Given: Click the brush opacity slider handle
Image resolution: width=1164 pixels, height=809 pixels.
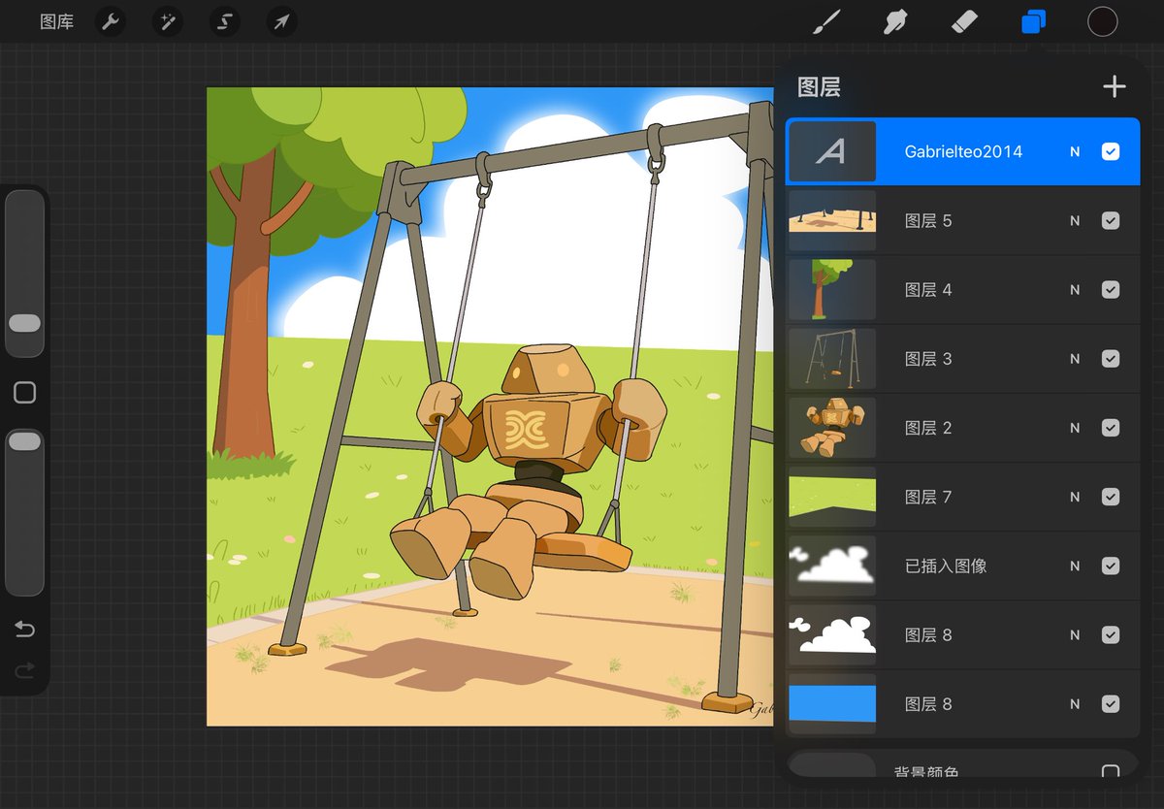Looking at the screenshot, I should [x=24, y=441].
